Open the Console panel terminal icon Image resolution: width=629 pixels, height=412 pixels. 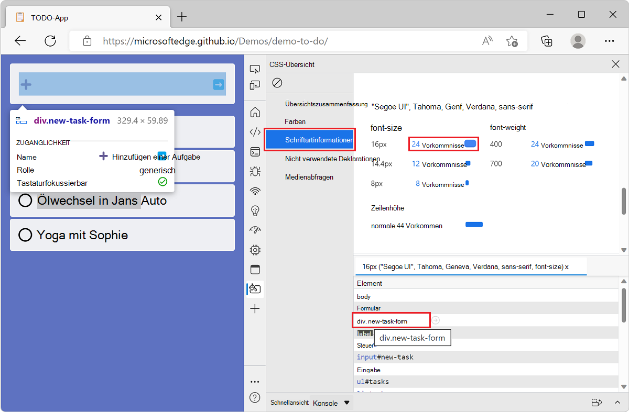[255, 152]
